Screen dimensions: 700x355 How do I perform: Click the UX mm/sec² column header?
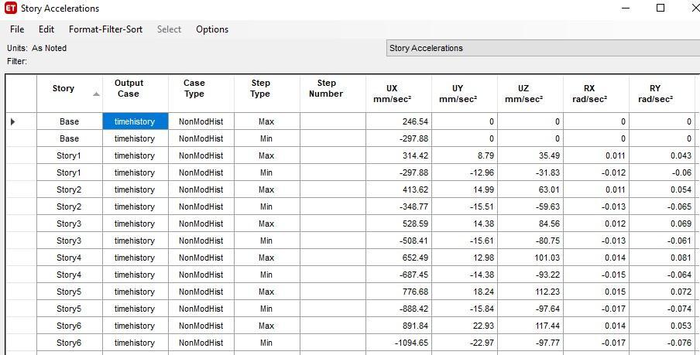392,94
